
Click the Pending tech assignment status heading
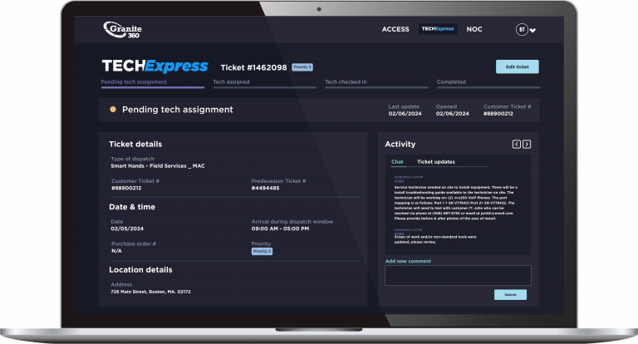click(x=178, y=110)
